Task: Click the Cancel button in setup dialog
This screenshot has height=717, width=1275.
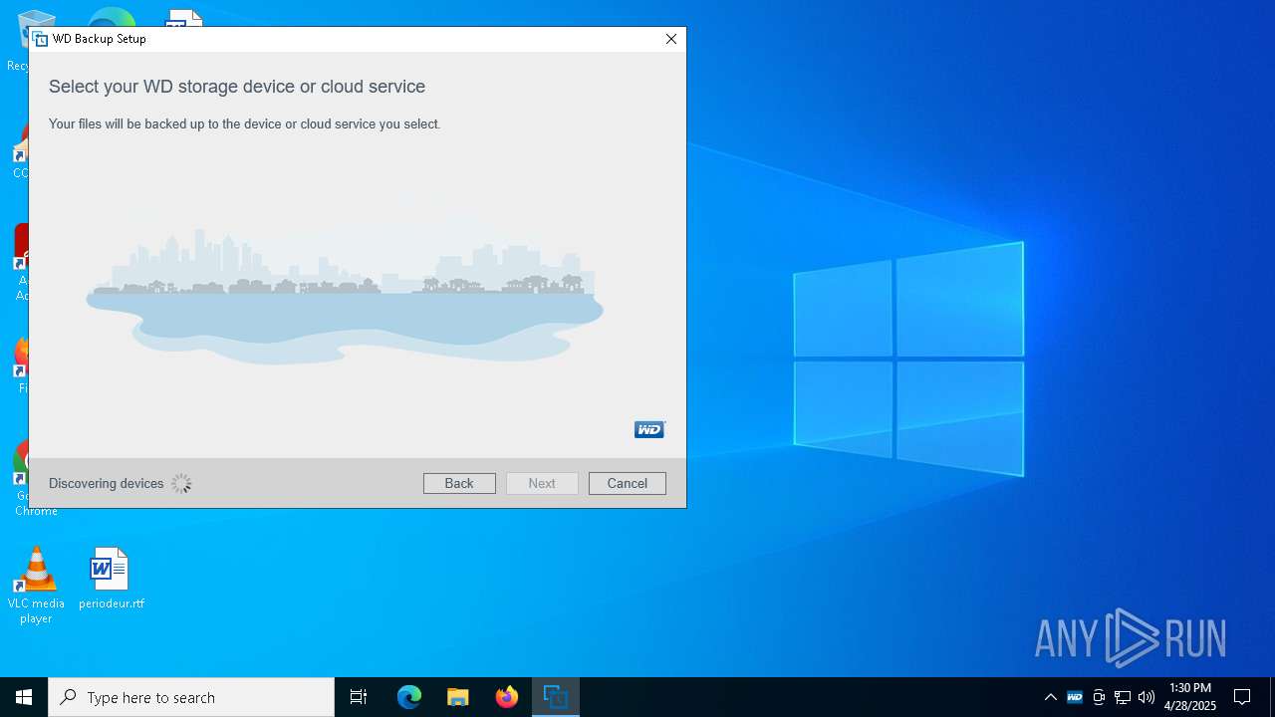Action: (x=628, y=483)
